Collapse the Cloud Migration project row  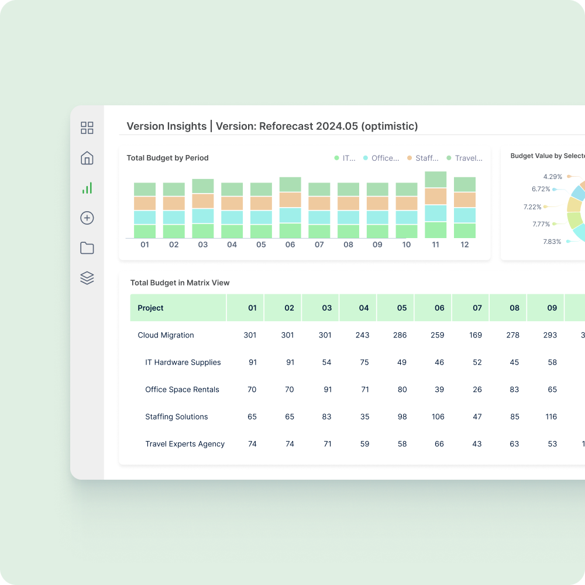[166, 335]
